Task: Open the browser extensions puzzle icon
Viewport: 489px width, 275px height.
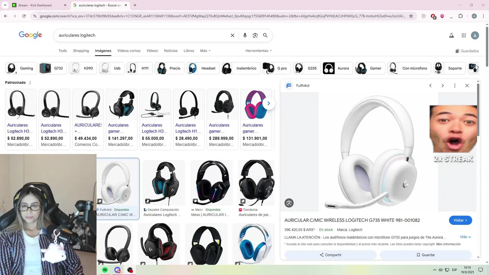Action: click(460, 16)
